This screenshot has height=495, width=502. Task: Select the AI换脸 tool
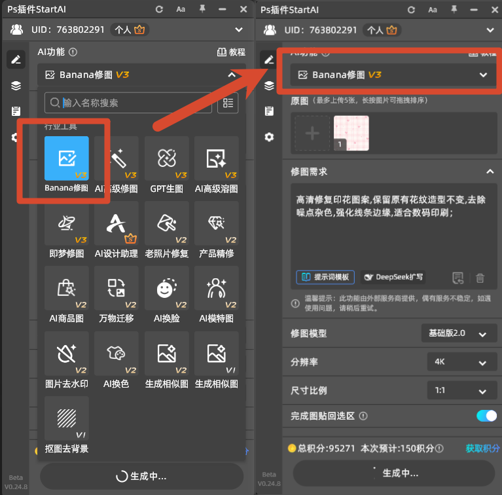click(x=166, y=288)
